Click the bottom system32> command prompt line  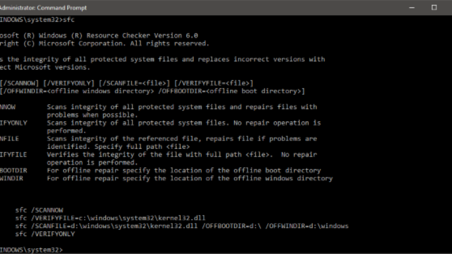[x=32, y=249]
